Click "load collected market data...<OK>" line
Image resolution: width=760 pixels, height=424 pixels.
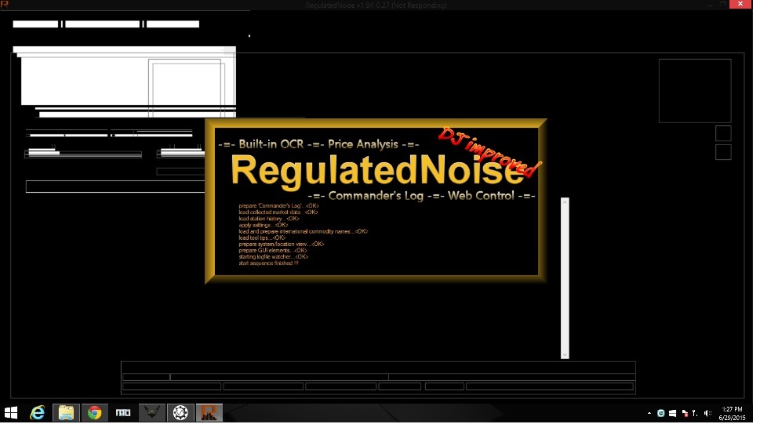278,212
